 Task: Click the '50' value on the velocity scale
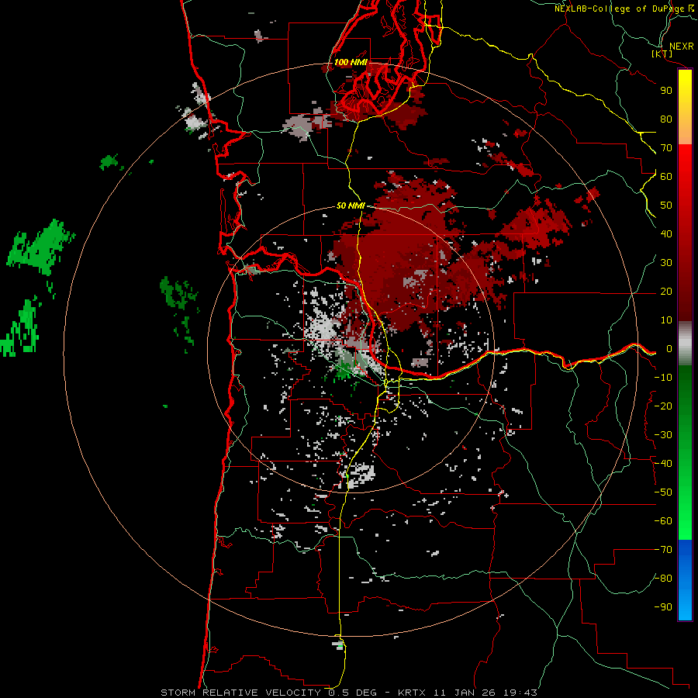666,206
